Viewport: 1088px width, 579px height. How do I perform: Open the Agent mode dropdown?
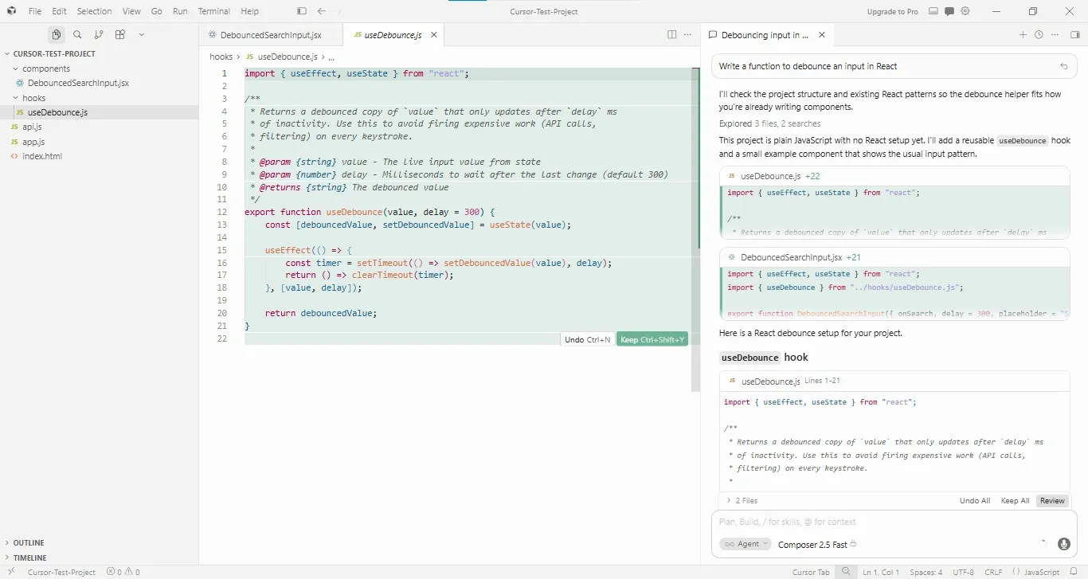point(745,544)
